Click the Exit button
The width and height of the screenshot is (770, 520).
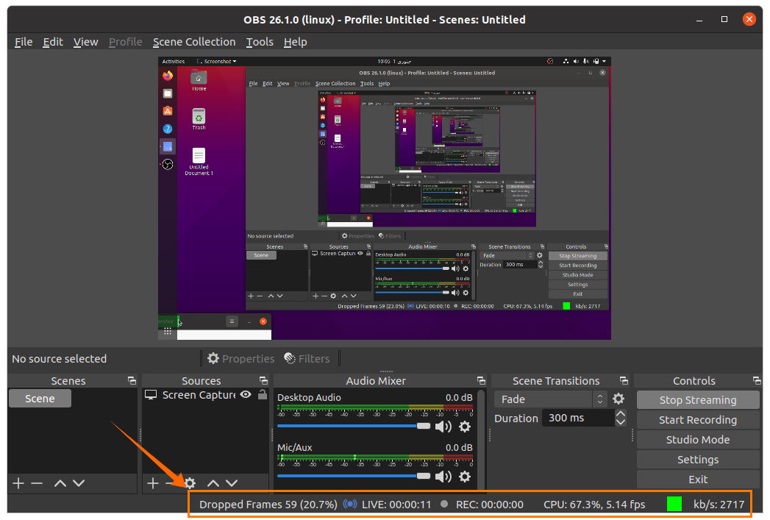[x=698, y=480]
